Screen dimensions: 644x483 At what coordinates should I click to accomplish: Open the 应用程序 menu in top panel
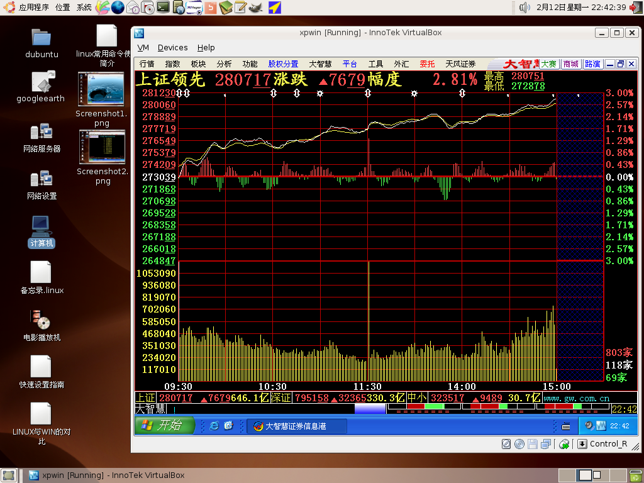[34, 7]
